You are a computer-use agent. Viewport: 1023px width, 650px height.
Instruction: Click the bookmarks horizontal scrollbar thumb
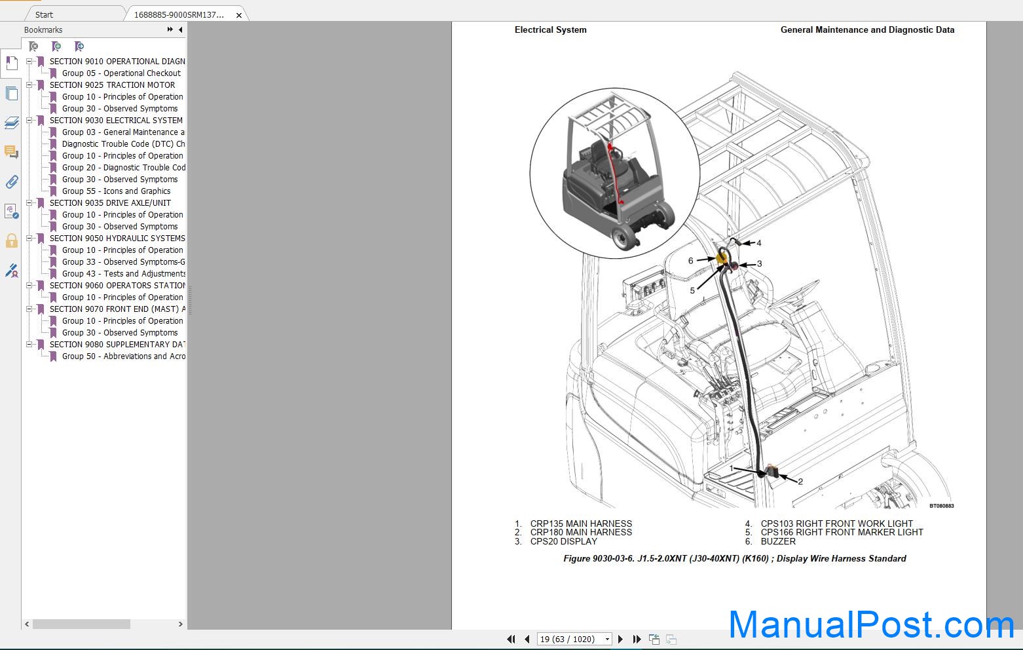click(81, 624)
